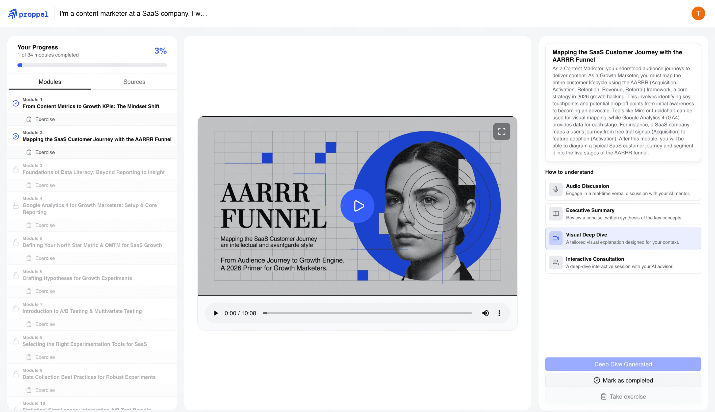Click the completed checkmark next to Module 1

[16, 103]
